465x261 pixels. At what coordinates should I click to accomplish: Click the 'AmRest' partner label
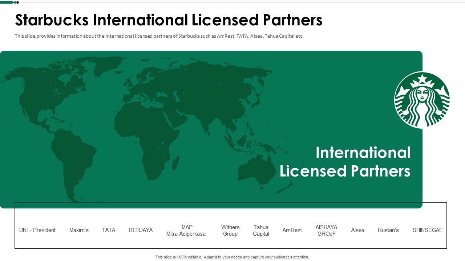[x=292, y=230]
